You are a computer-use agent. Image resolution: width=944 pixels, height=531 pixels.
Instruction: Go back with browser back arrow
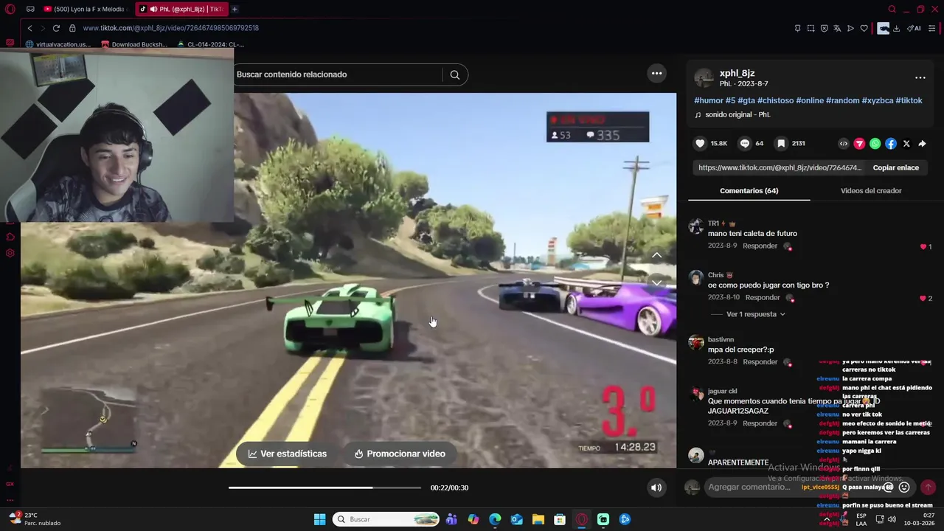click(29, 28)
